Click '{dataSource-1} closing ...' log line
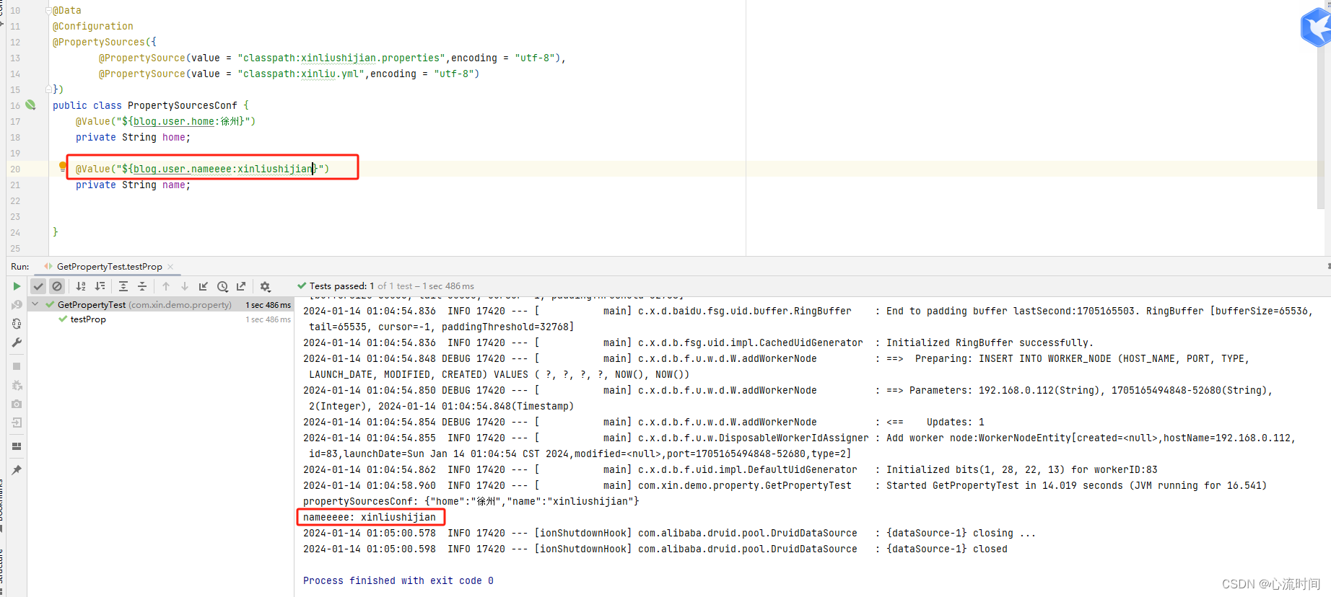The height and width of the screenshot is (597, 1331). (x=961, y=533)
